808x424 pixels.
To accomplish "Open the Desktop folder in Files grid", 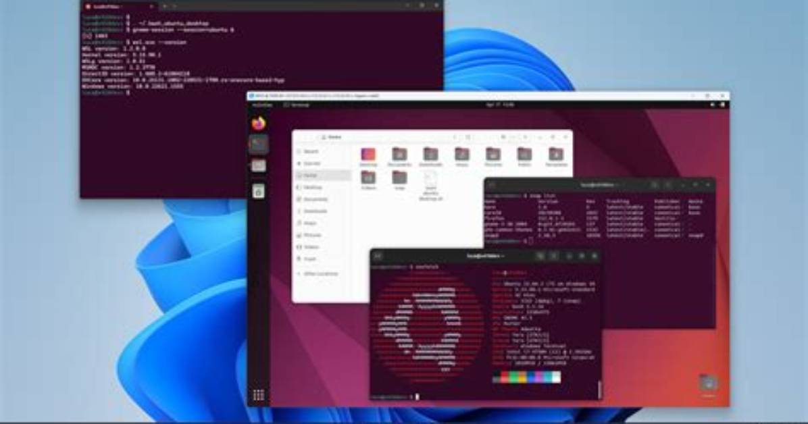I will pos(368,157).
